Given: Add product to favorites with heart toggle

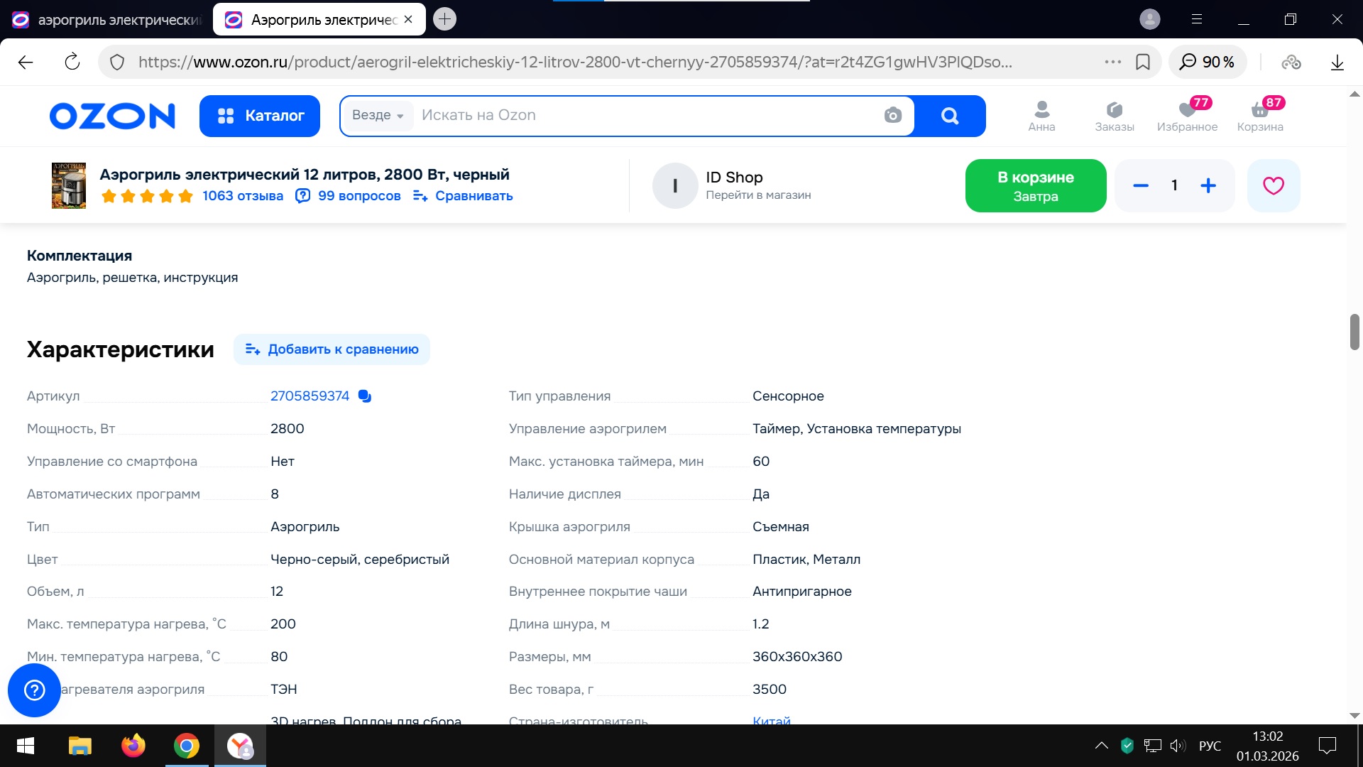Looking at the screenshot, I should click(x=1273, y=185).
